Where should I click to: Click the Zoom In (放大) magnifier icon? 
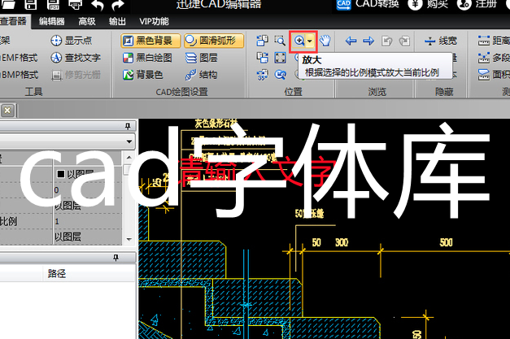[x=299, y=41]
